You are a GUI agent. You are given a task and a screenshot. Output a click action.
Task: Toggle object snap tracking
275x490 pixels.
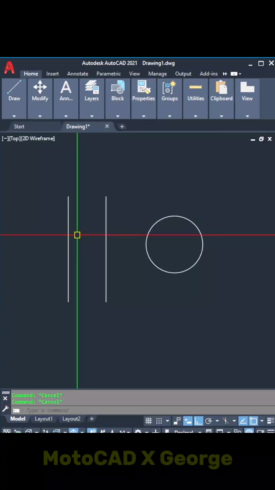tap(243, 421)
